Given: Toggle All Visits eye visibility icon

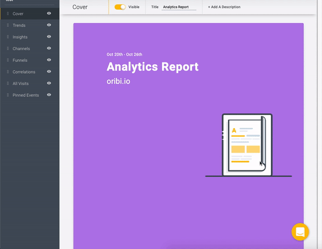Looking at the screenshot, I should [49, 83].
